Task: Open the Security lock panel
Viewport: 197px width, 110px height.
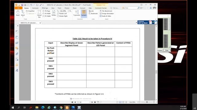Action: click(x=17, y=65)
